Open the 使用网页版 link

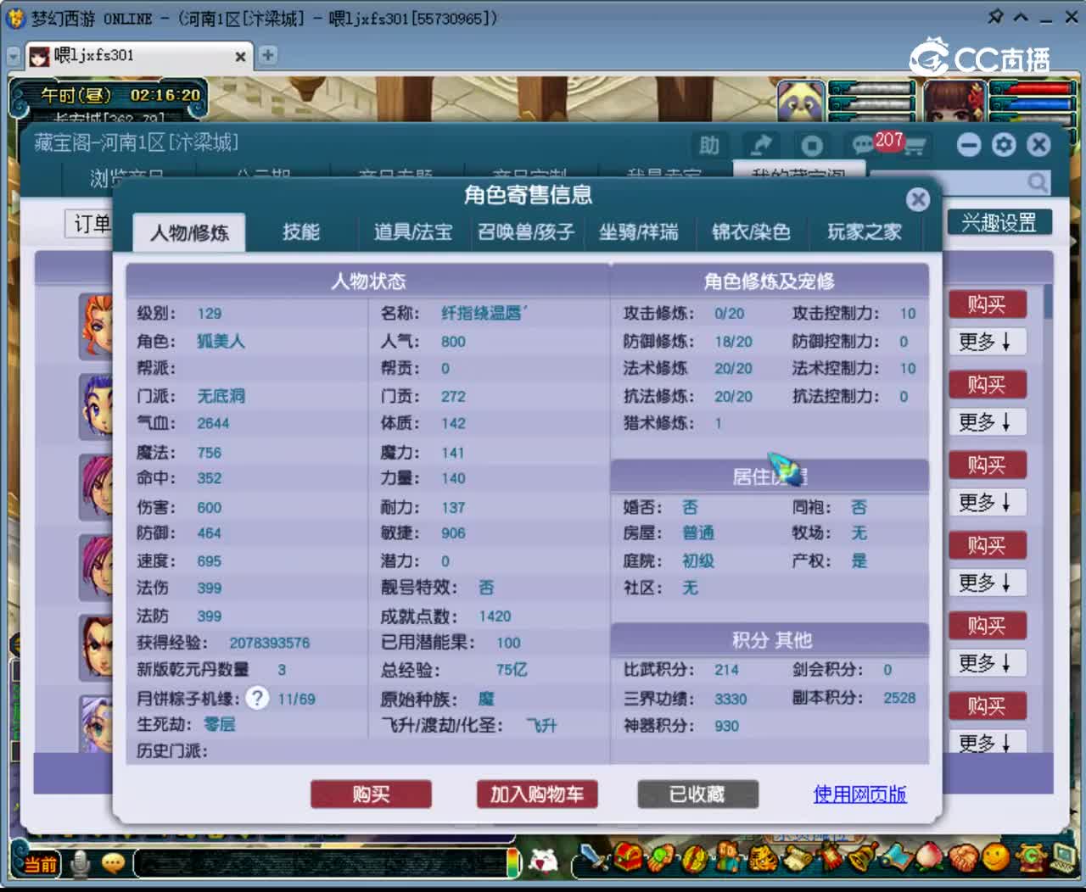coord(859,794)
